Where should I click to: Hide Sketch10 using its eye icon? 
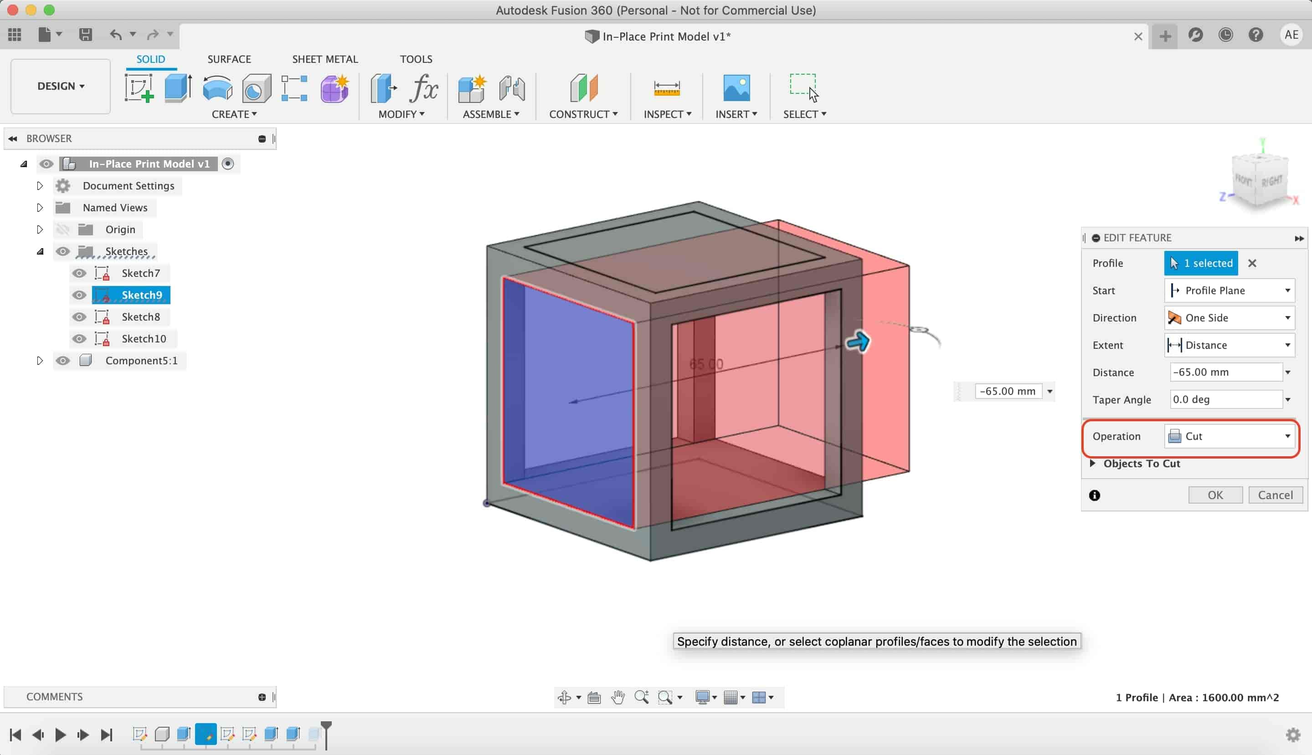(x=79, y=339)
